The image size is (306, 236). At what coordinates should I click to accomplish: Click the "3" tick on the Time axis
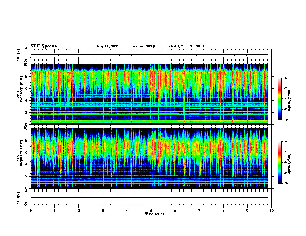pos(103,211)
